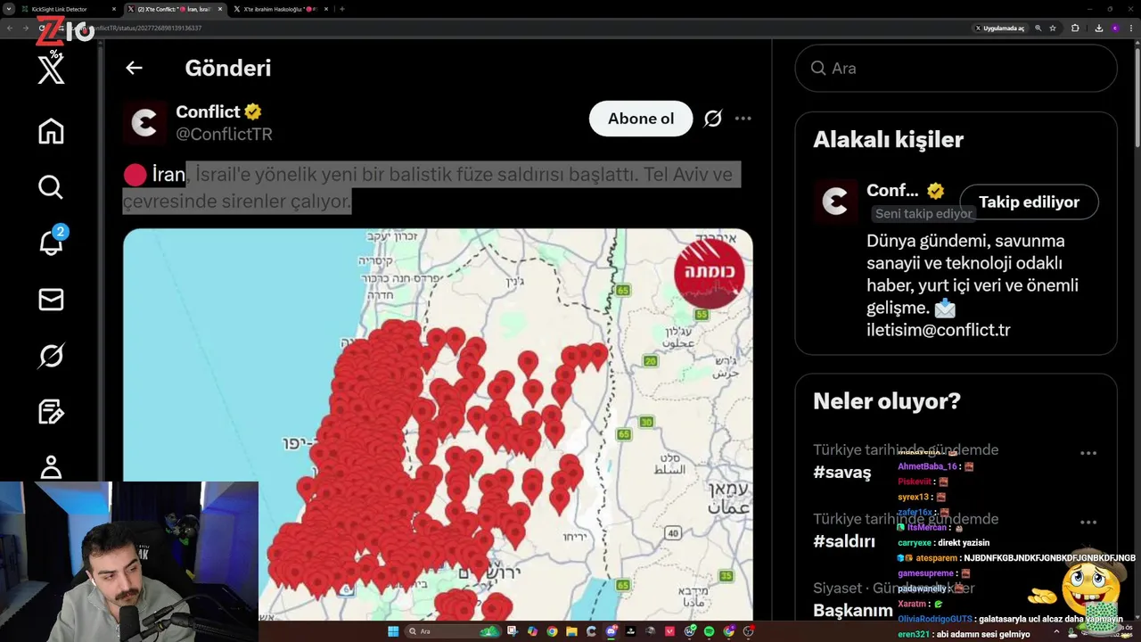The width and height of the screenshot is (1141, 642).
Task: Open notifications bell with 2 badge
Action: point(51,243)
